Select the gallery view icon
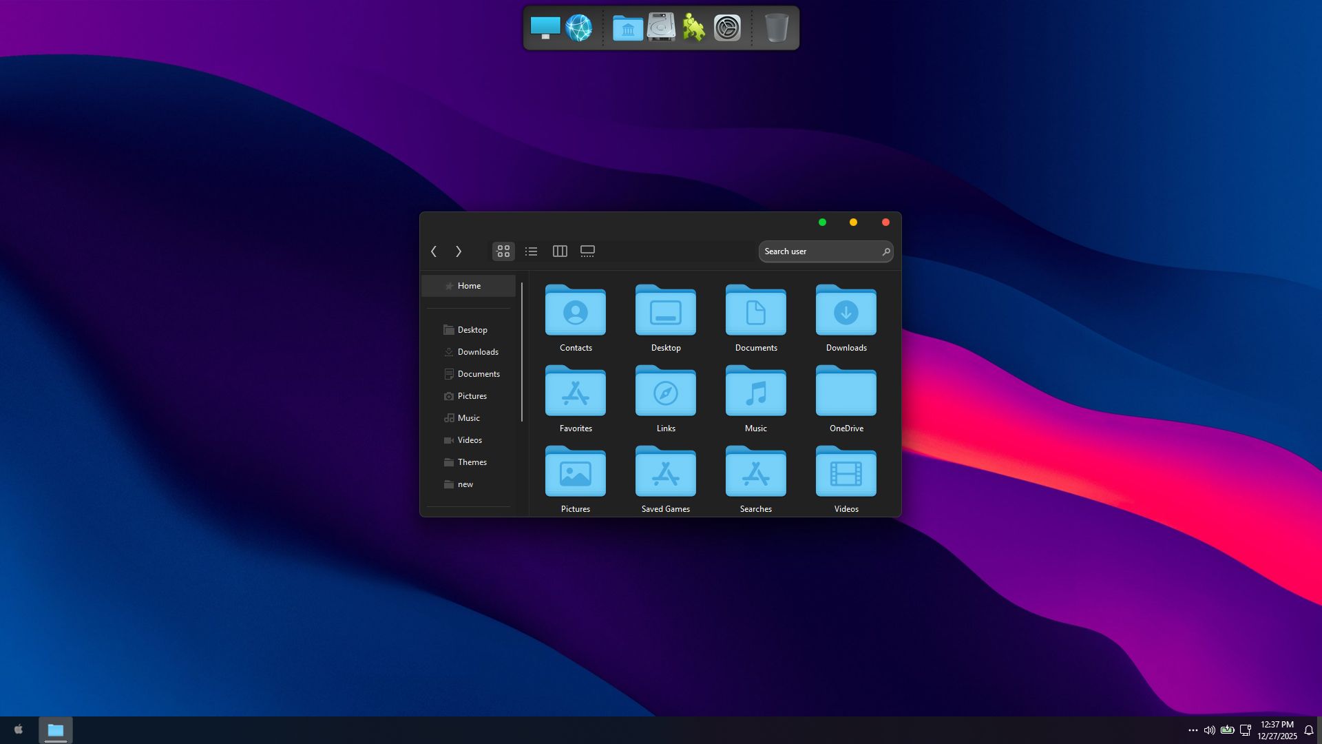Image resolution: width=1322 pixels, height=744 pixels. 587,251
